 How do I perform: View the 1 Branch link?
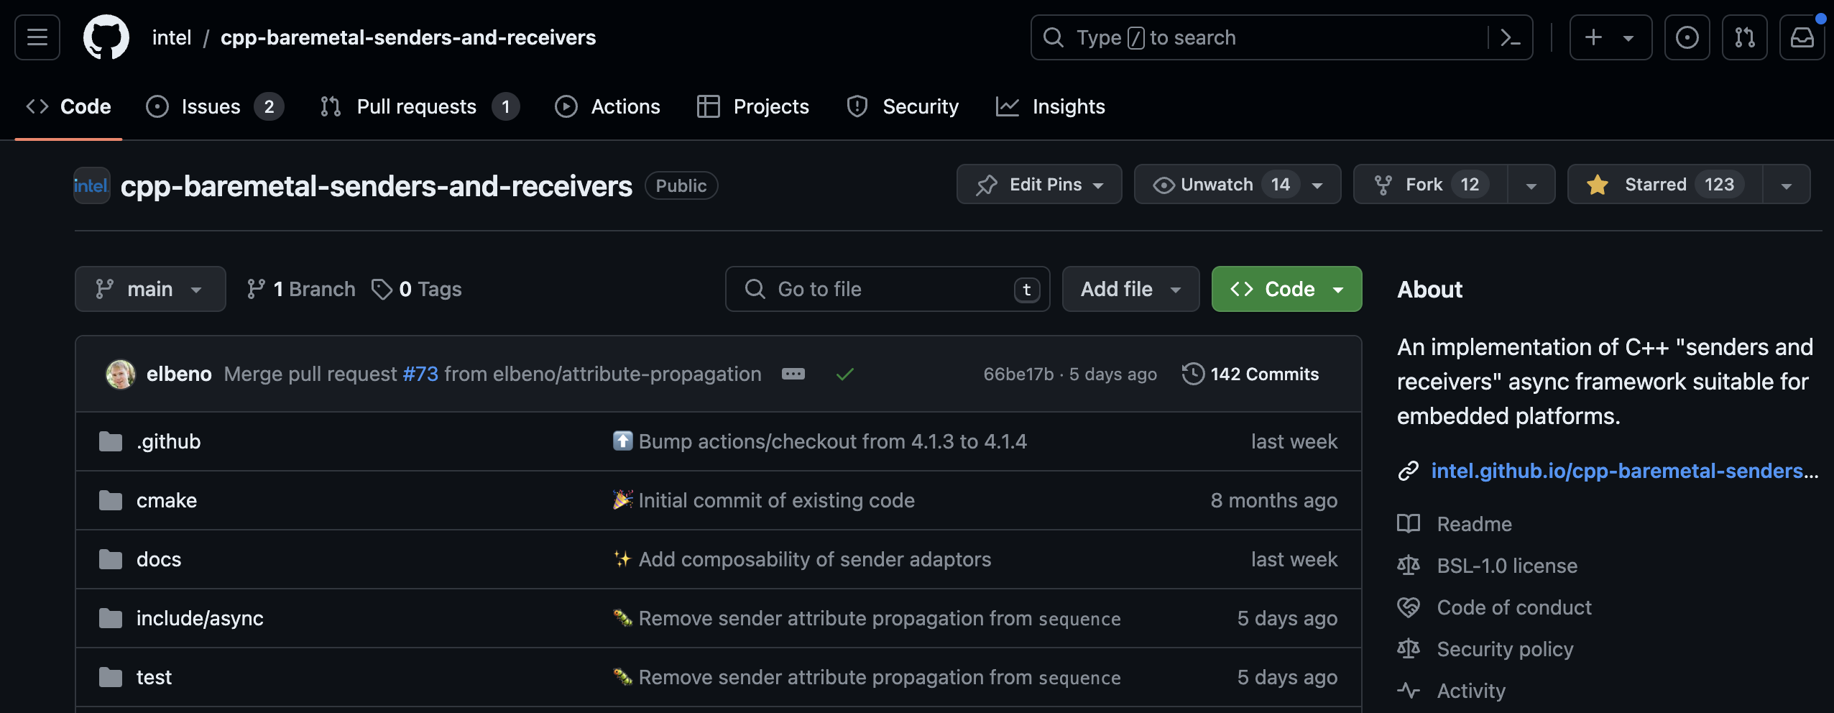pos(300,289)
